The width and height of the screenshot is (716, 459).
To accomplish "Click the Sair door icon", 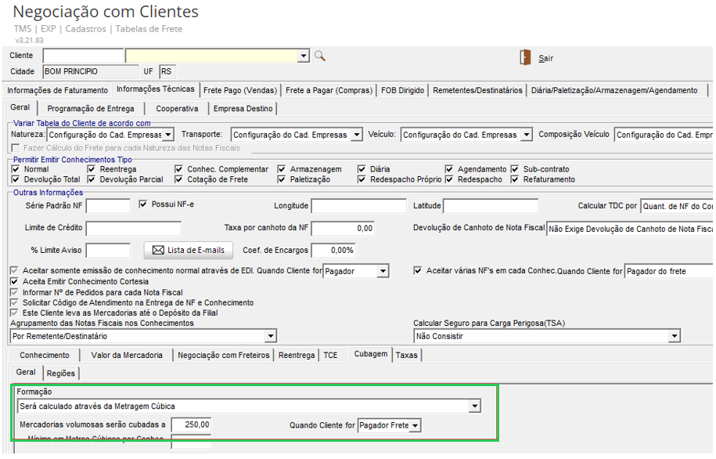I will pos(525,58).
